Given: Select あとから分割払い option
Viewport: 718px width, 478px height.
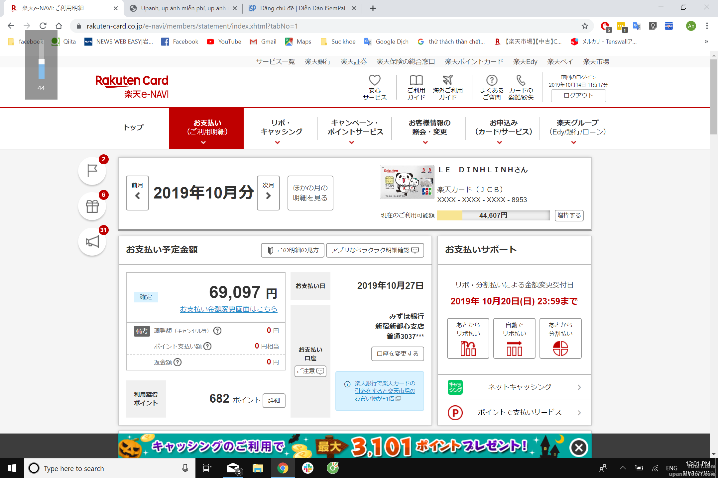Looking at the screenshot, I should [x=560, y=338].
